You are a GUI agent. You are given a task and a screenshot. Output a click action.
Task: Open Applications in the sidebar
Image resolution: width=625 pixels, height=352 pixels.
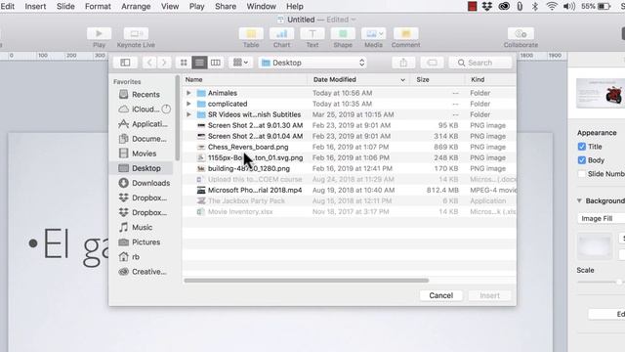point(143,124)
